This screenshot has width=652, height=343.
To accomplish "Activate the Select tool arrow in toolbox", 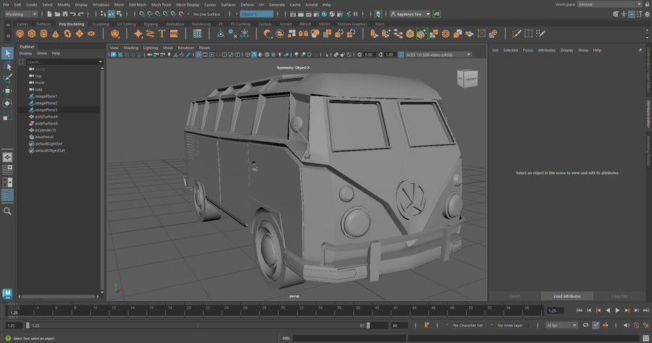I will pyautogui.click(x=7, y=53).
